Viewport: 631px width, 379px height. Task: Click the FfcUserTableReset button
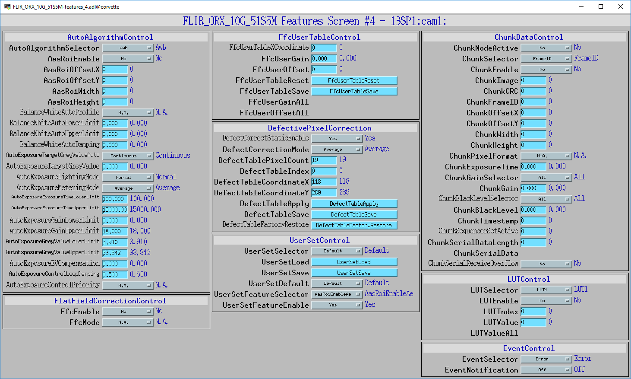(x=354, y=80)
